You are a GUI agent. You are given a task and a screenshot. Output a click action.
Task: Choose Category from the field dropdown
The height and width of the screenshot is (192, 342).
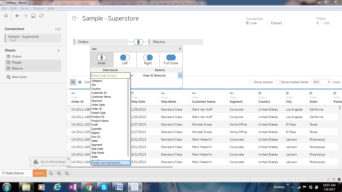pos(97,81)
